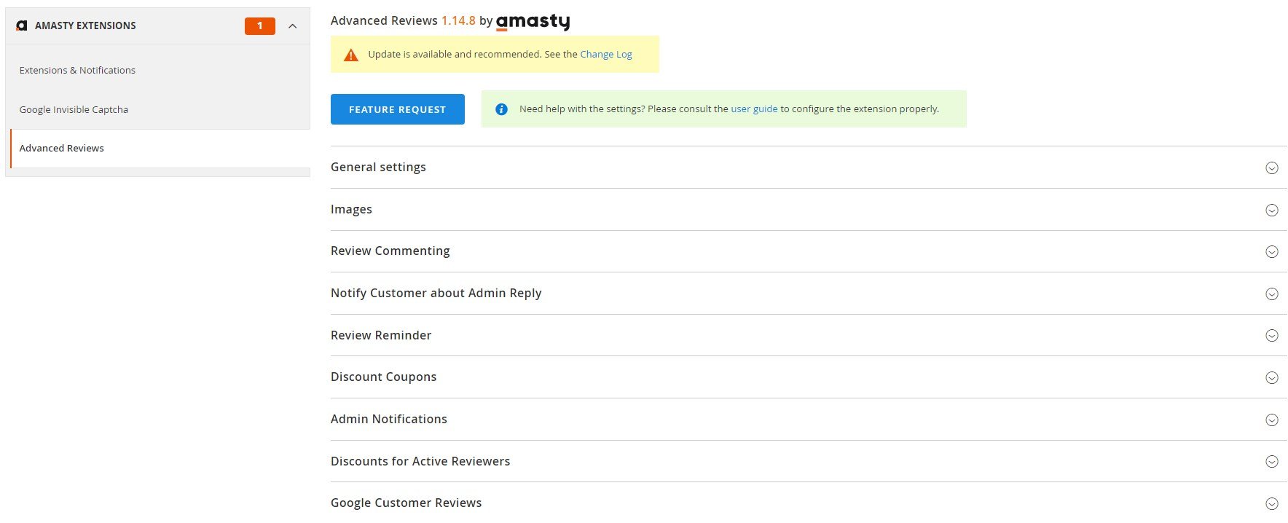Viewport: 1288px width, 523px height.
Task: Expand Notify Customer about Admin Reply chevron
Action: (x=1272, y=294)
